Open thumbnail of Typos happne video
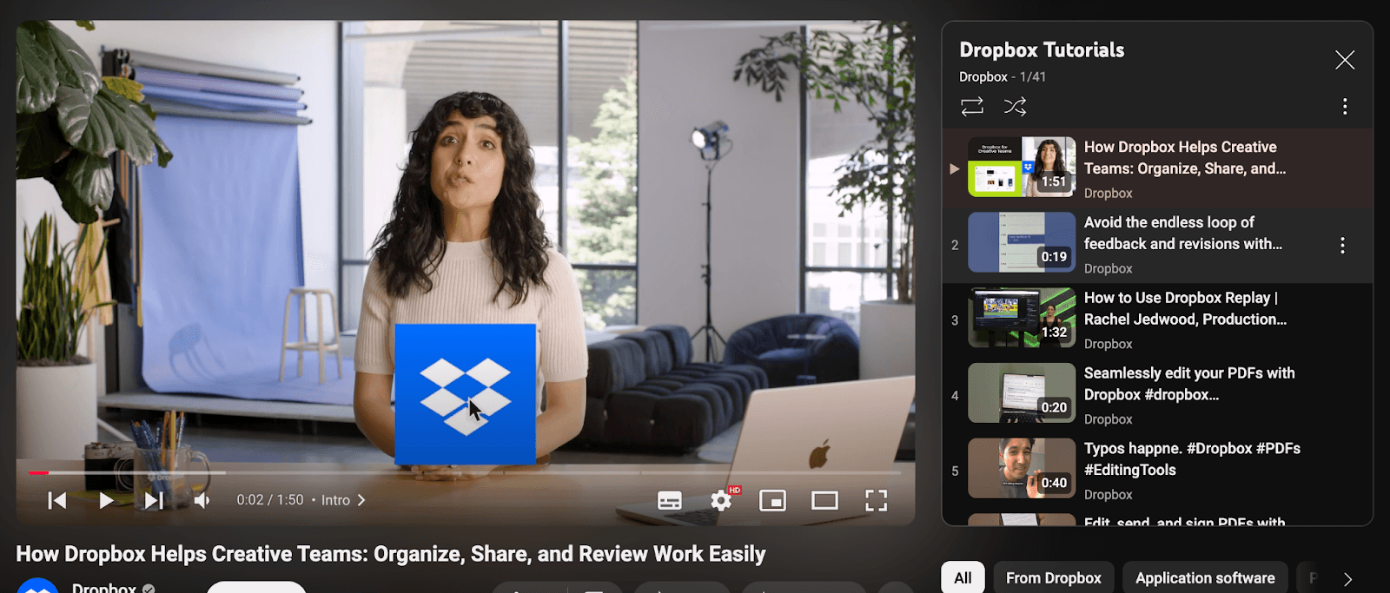This screenshot has width=1390, height=593. [1022, 468]
